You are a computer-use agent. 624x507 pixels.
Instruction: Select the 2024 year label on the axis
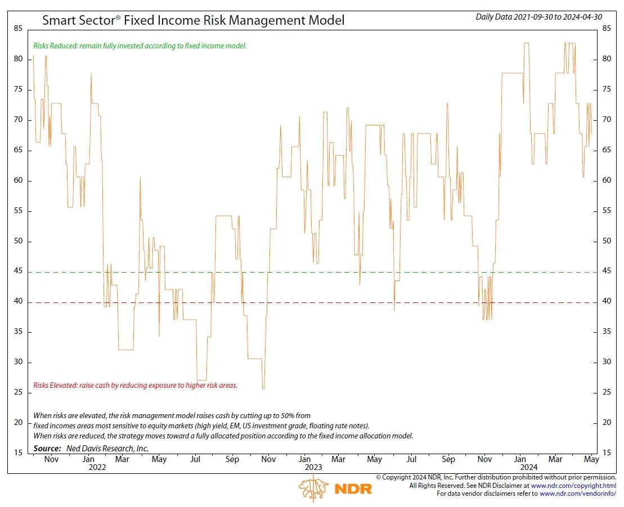coord(529,467)
